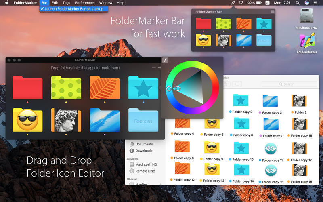Open the Tags menu
323x202 pixels.
pyautogui.click(x=66, y=3)
